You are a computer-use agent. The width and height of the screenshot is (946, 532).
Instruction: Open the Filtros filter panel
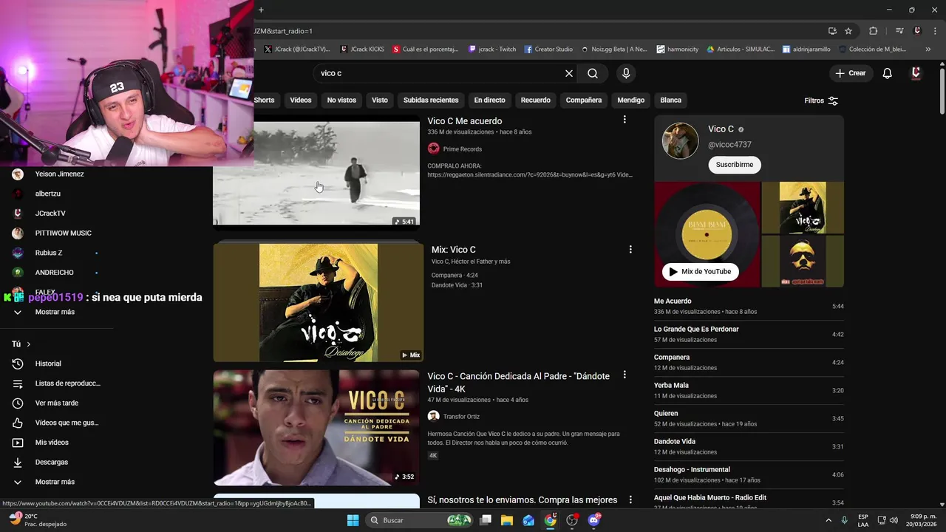[x=821, y=100]
